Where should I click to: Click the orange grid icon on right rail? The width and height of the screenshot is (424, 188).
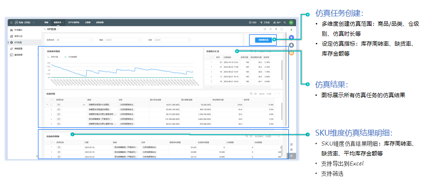point(292,53)
